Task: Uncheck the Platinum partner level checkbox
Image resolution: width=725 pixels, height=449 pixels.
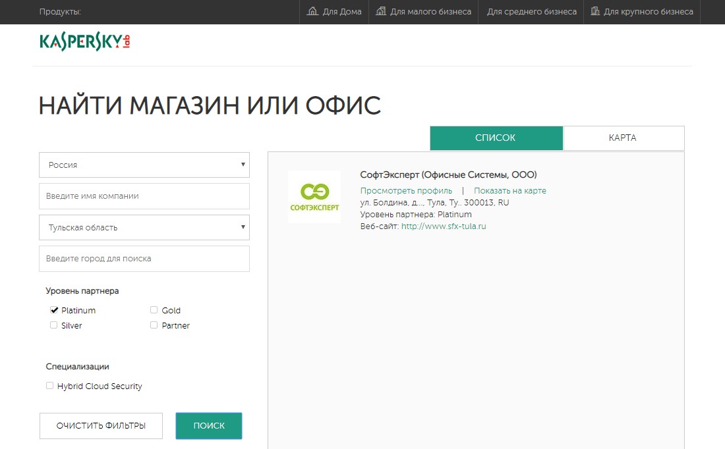Action: tap(54, 310)
